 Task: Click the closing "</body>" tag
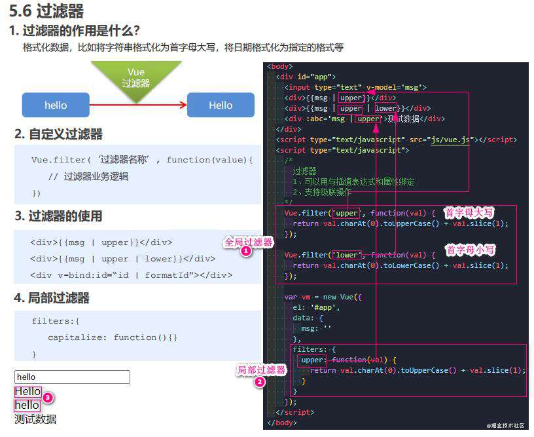coord(282,423)
